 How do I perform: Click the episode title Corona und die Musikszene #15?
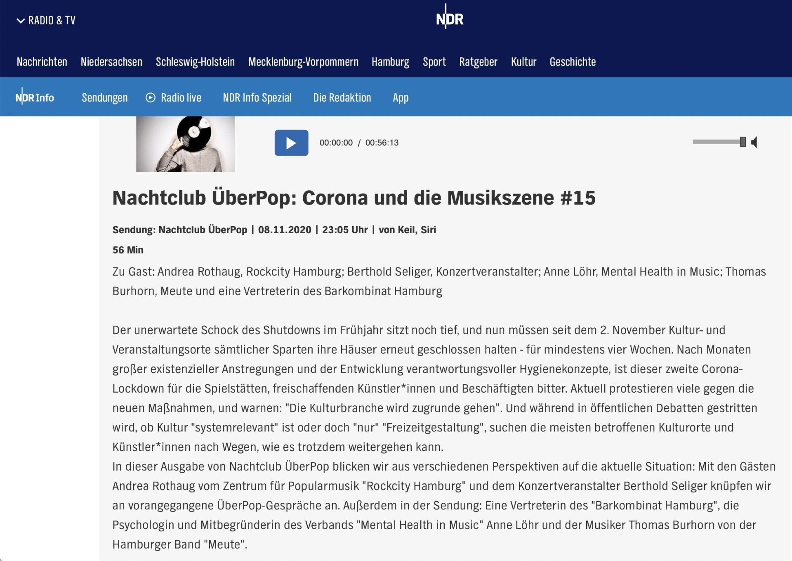(354, 198)
